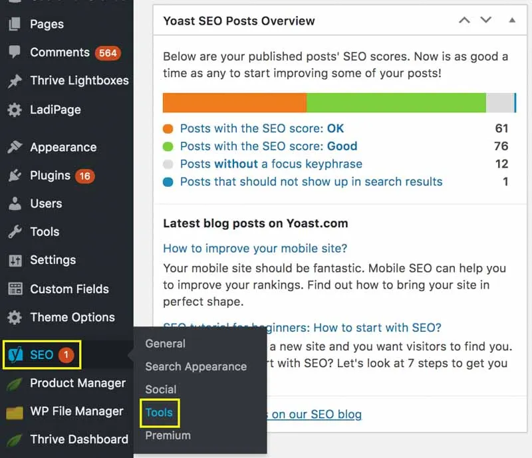Choose Tools in SEO submenu
532x458 pixels.
(159, 413)
